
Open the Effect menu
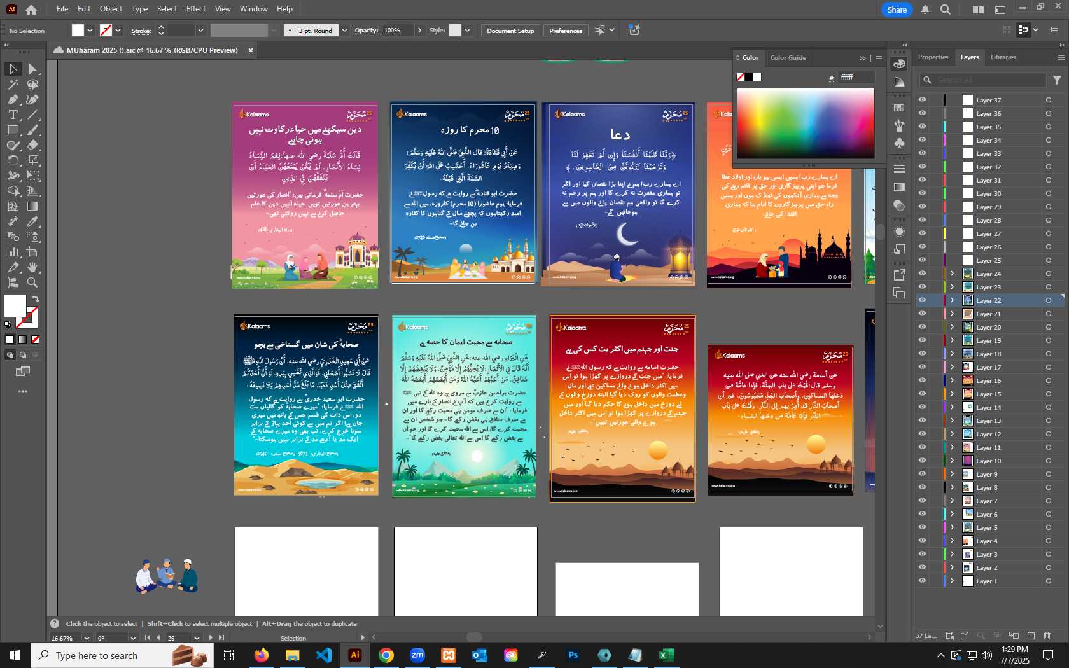pyautogui.click(x=196, y=9)
